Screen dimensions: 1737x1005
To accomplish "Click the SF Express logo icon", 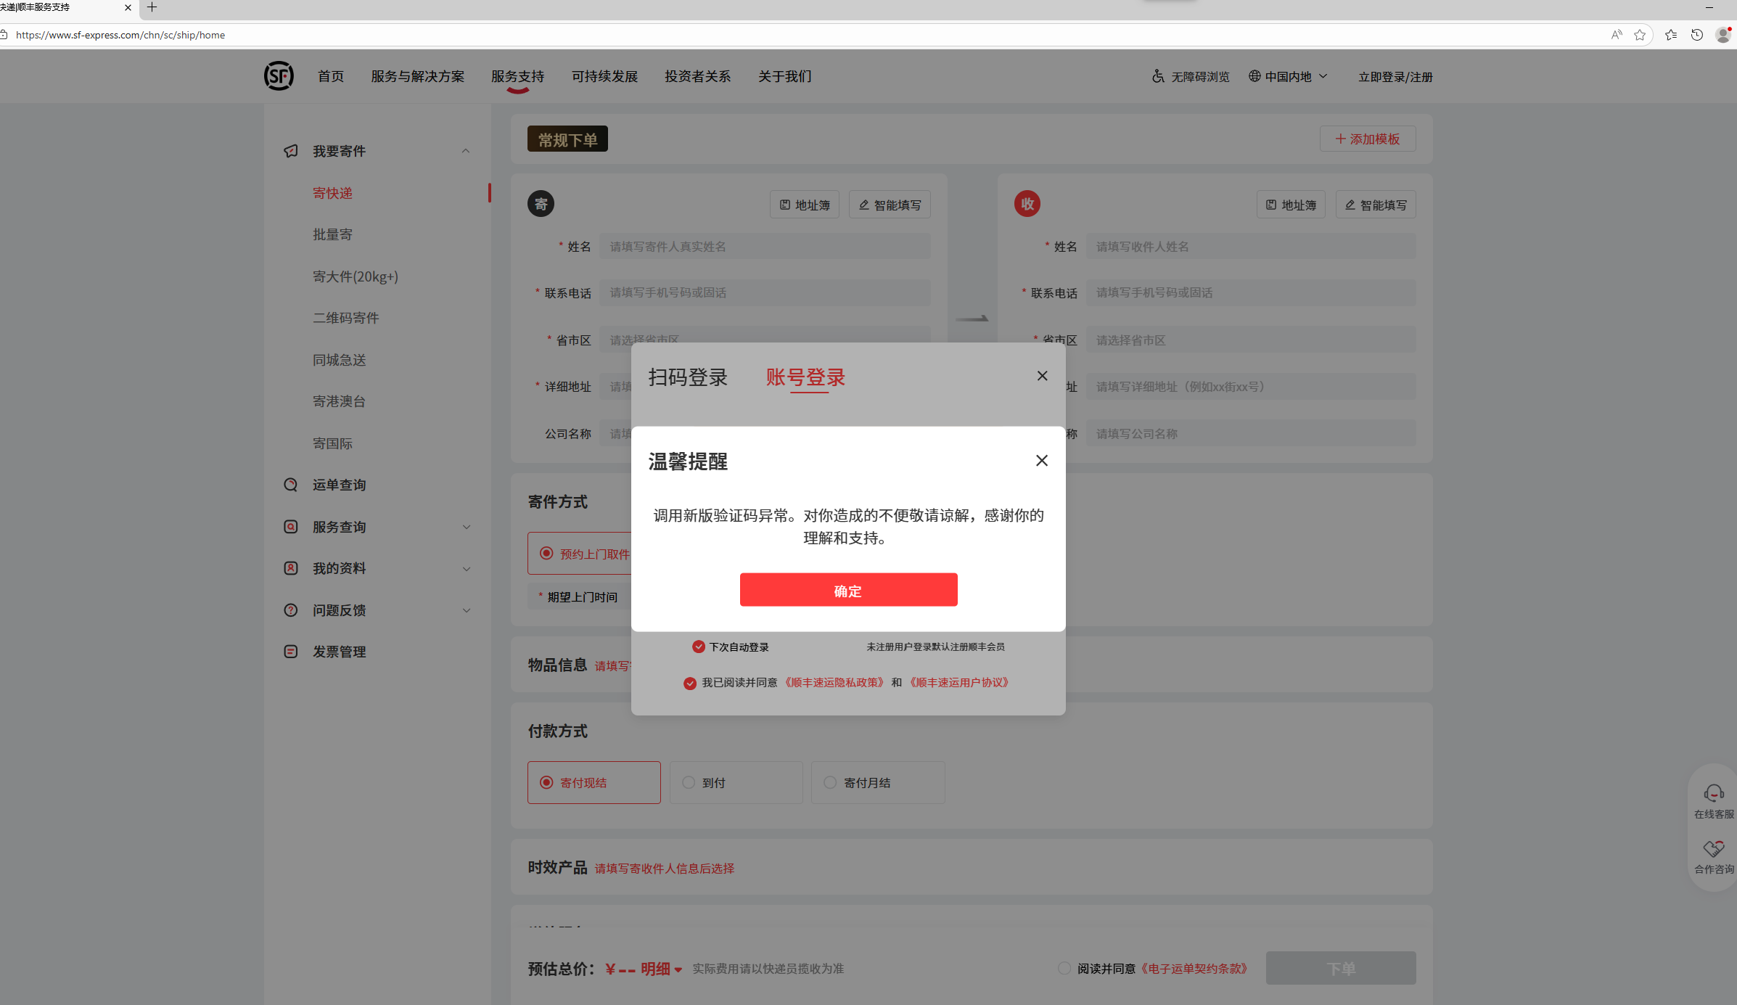I will coord(279,76).
